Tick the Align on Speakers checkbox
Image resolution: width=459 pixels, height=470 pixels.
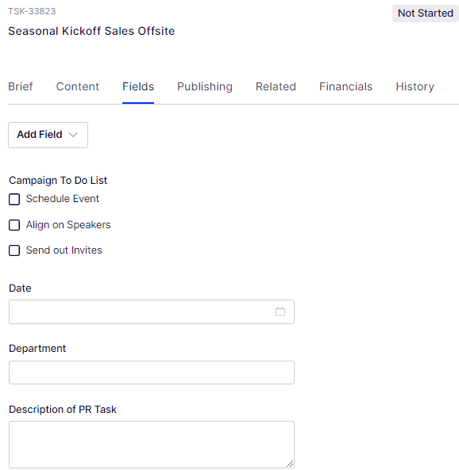pos(14,225)
